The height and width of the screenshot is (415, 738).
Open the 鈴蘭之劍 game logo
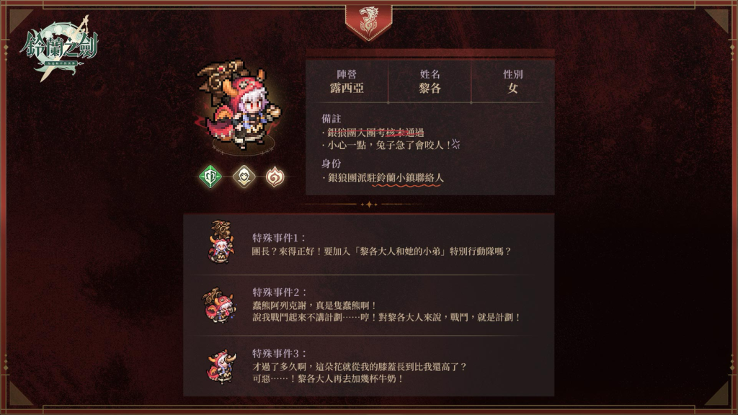(x=59, y=48)
